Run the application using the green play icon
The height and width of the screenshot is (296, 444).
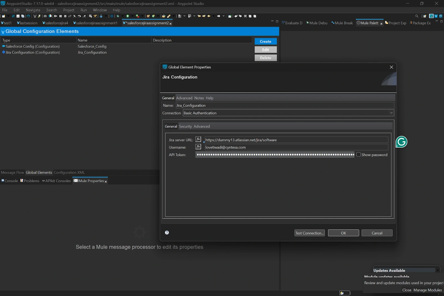coord(128,16)
